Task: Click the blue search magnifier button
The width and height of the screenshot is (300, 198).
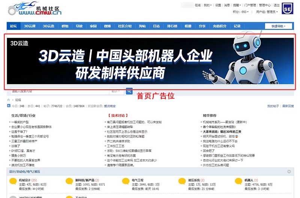Action: (129, 91)
